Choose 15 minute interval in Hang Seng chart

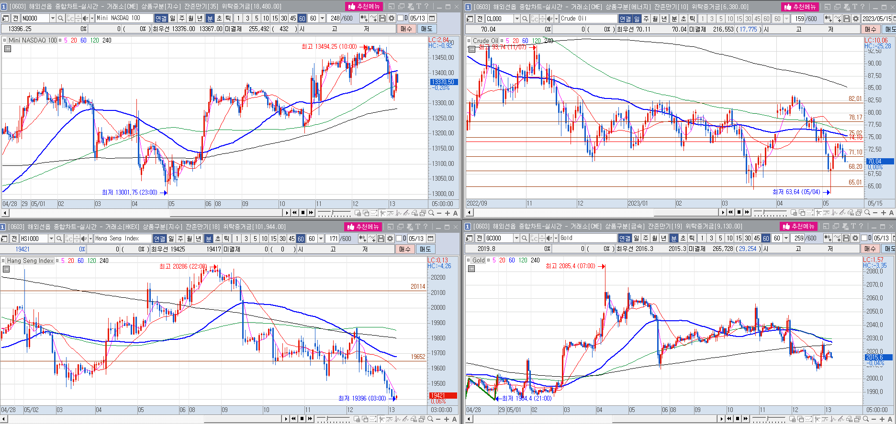click(x=273, y=238)
